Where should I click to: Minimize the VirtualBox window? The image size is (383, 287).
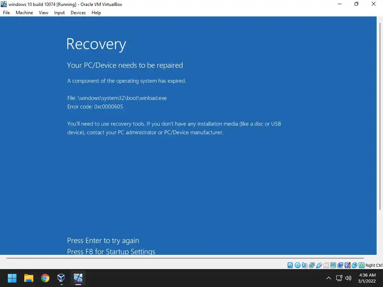[x=340, y=4]
